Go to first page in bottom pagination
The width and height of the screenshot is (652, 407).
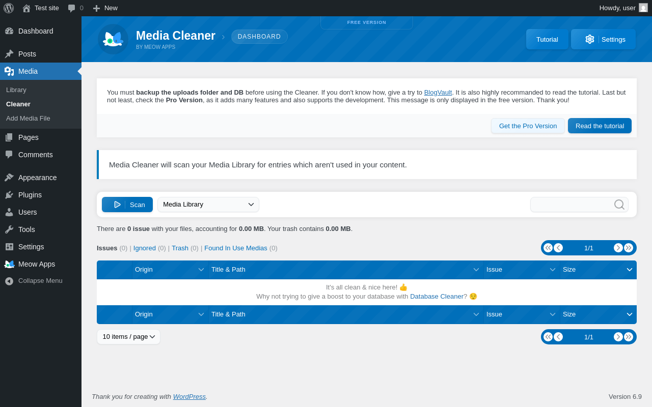coord(548,337)
